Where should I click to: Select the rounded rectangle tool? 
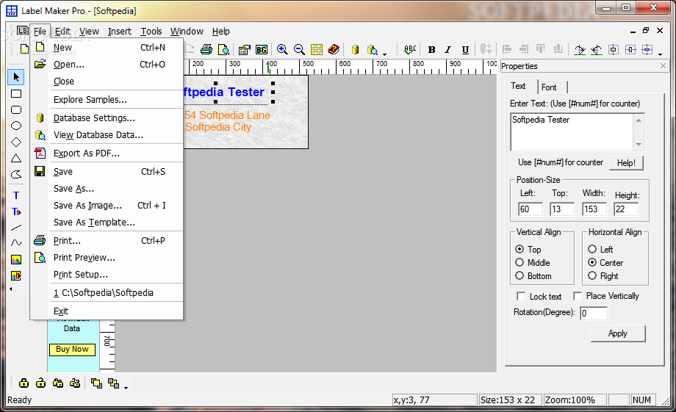16,109
